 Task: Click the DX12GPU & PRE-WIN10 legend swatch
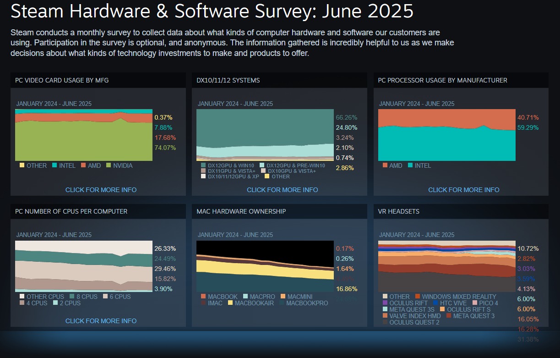262,165
